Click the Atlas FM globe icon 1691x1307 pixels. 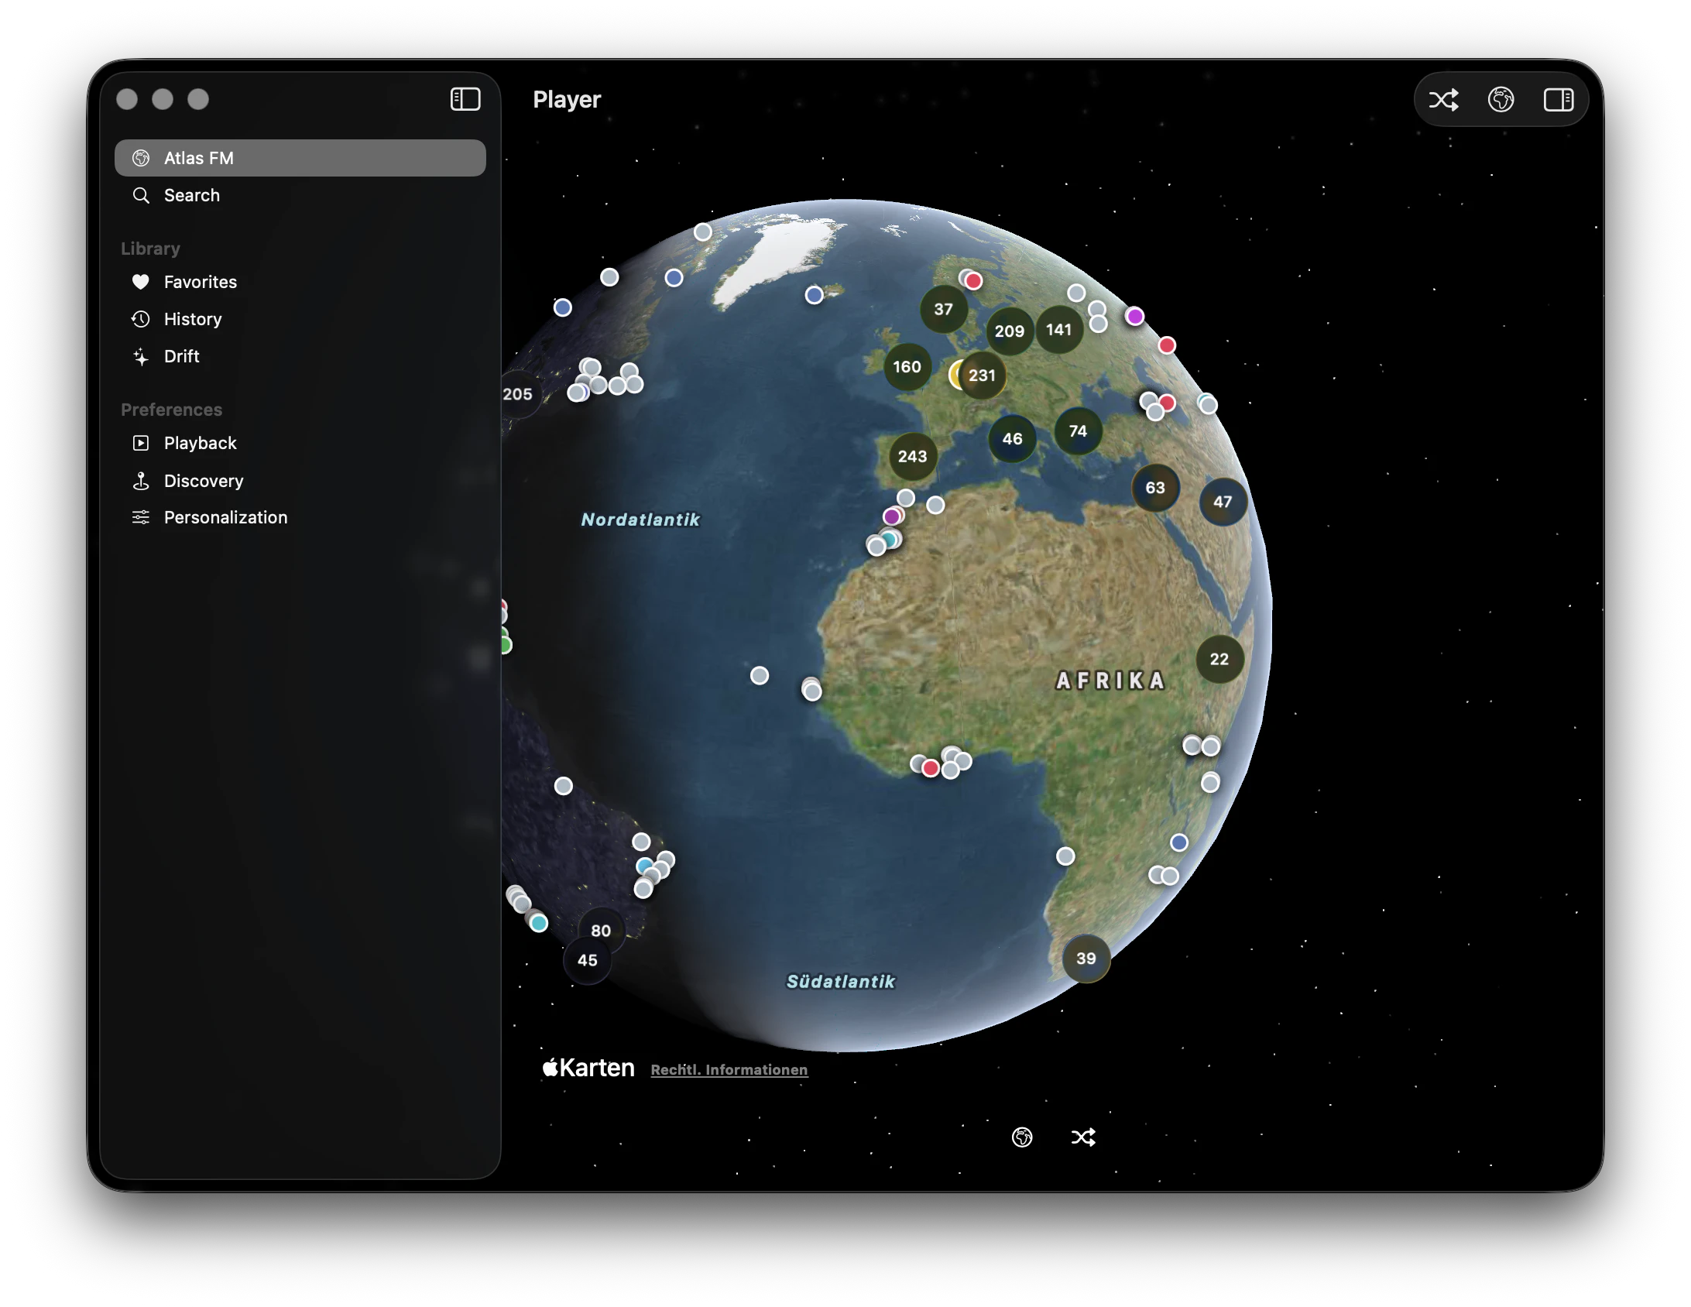coord(140,158)
